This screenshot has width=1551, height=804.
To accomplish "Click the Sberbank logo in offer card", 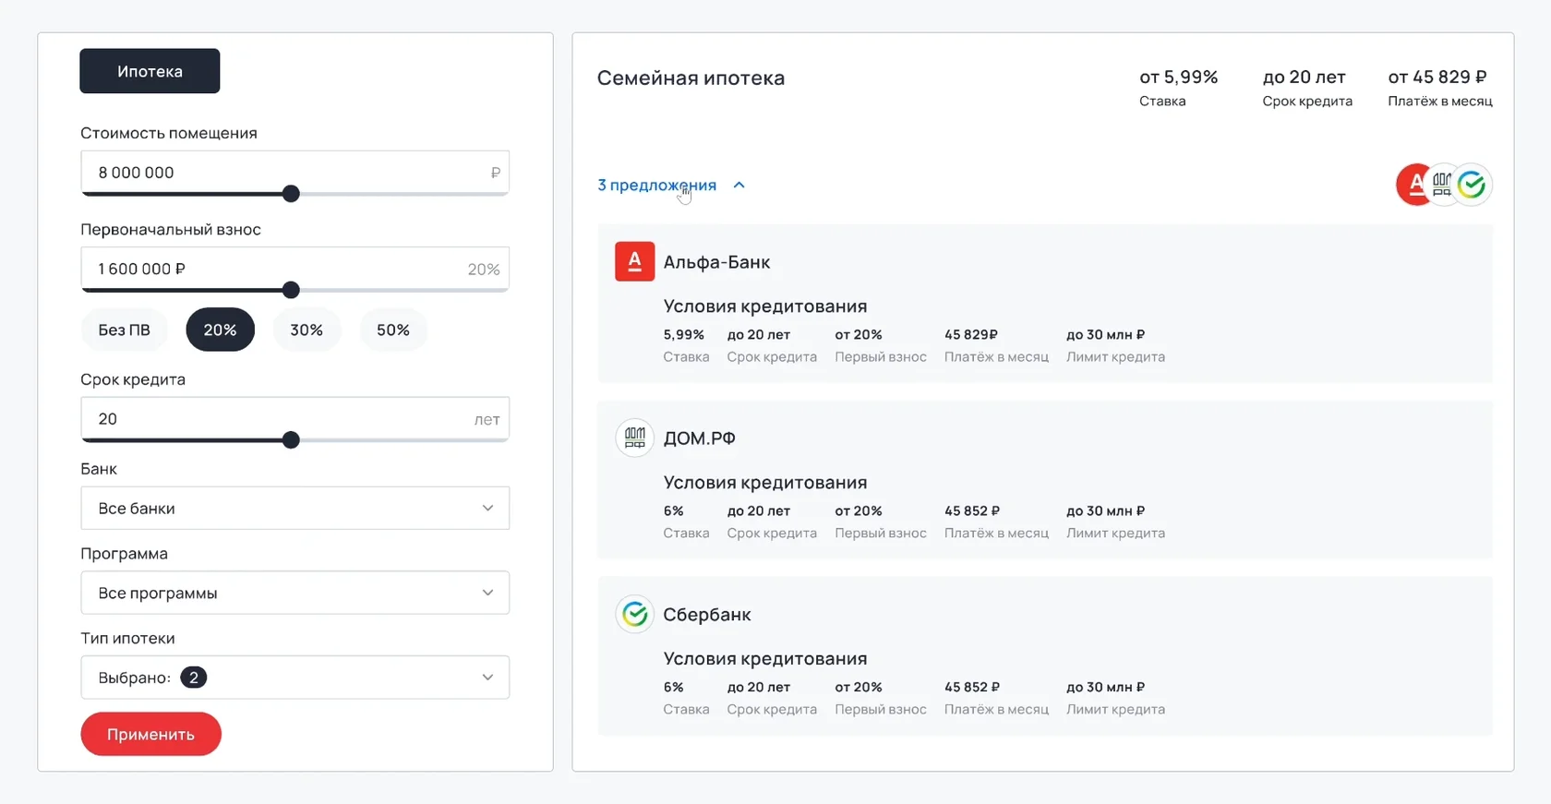I will pyautogui.click(x=634, y=615).
